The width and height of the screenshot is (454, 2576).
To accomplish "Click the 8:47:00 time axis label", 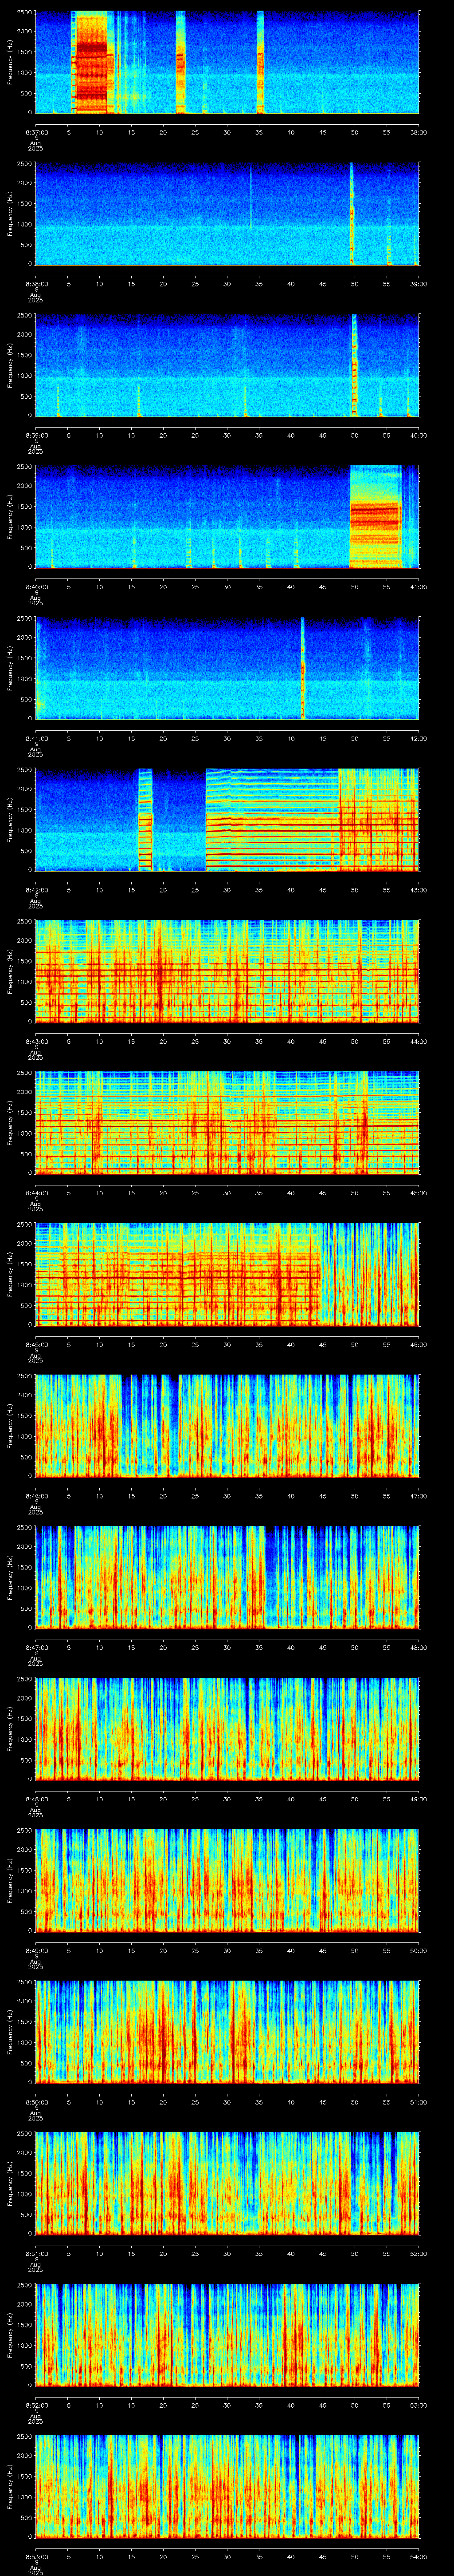I will click(36, 1647).
